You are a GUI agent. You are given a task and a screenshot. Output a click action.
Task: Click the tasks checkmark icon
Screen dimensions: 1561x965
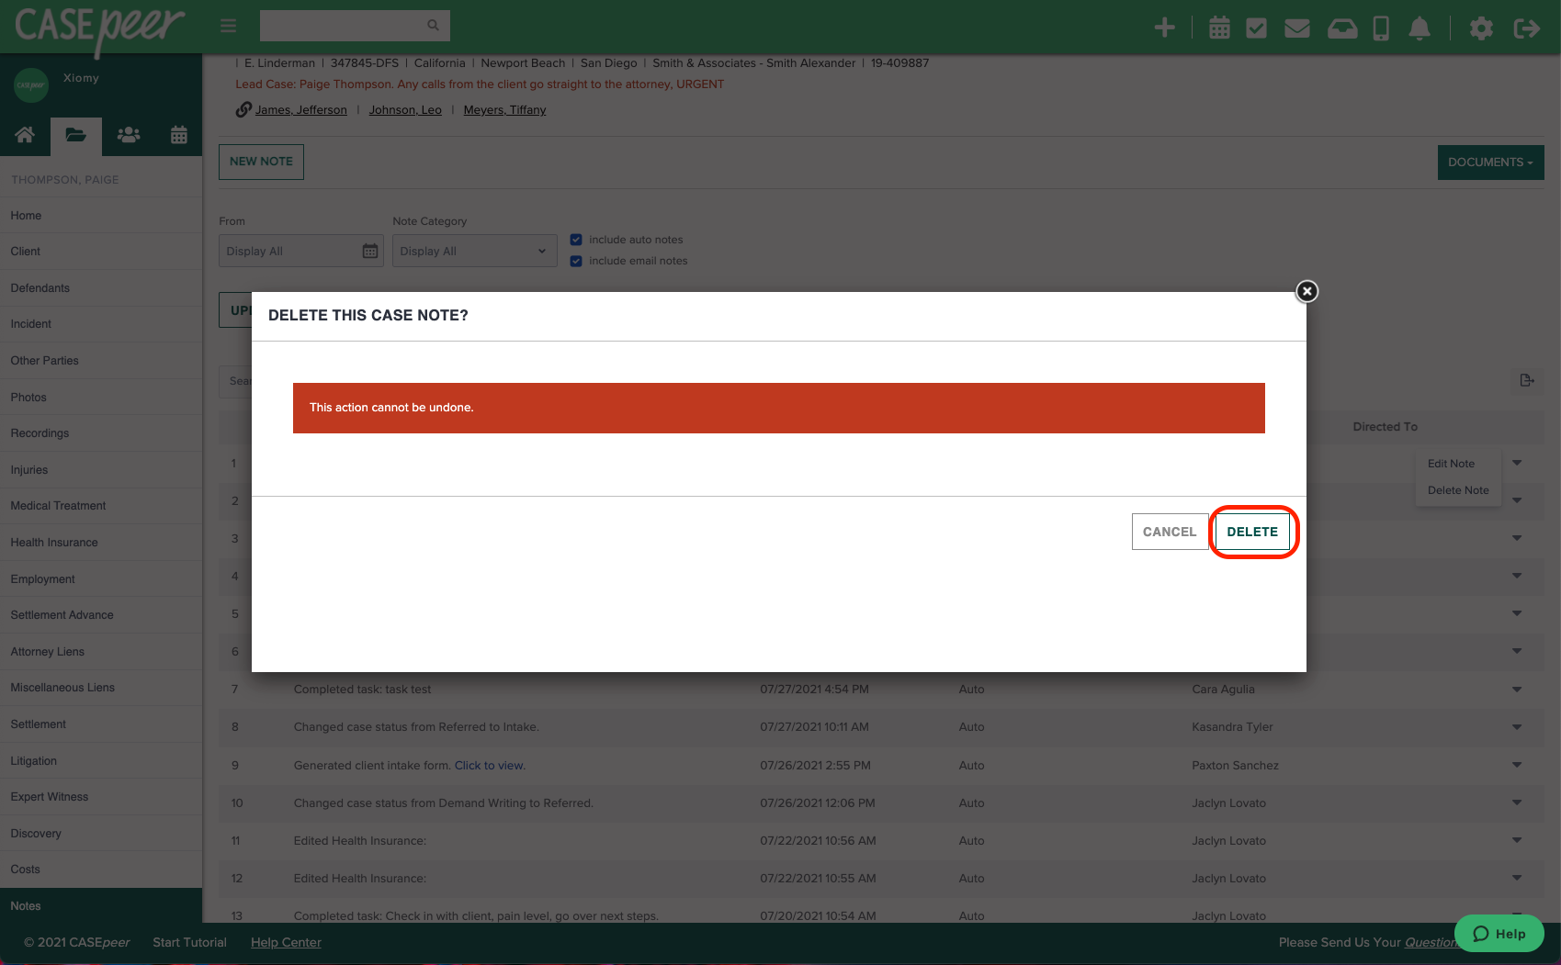[x=1258, y=28]
